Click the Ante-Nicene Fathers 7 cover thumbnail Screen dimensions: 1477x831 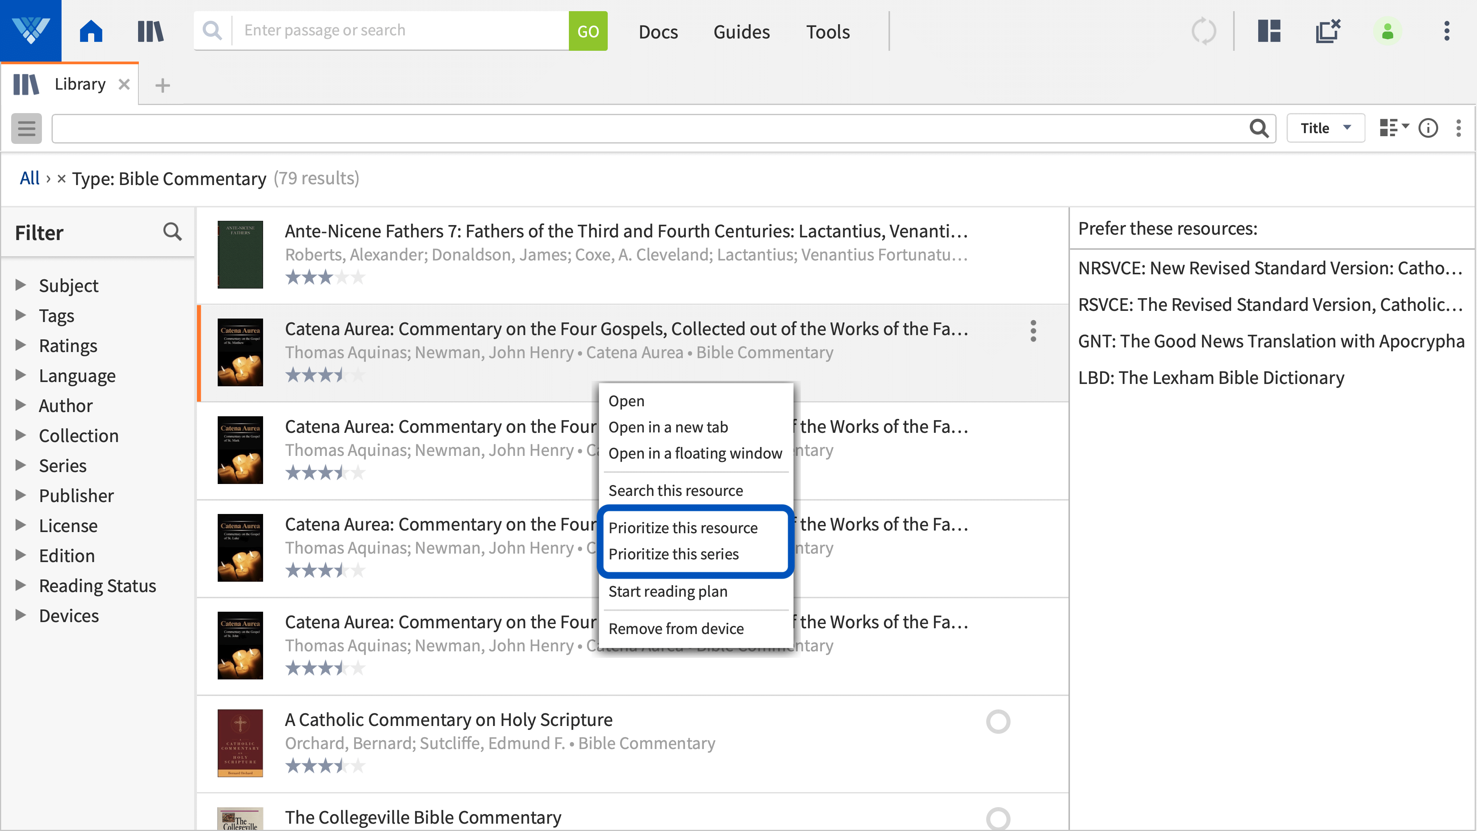[x=240, y=254]
